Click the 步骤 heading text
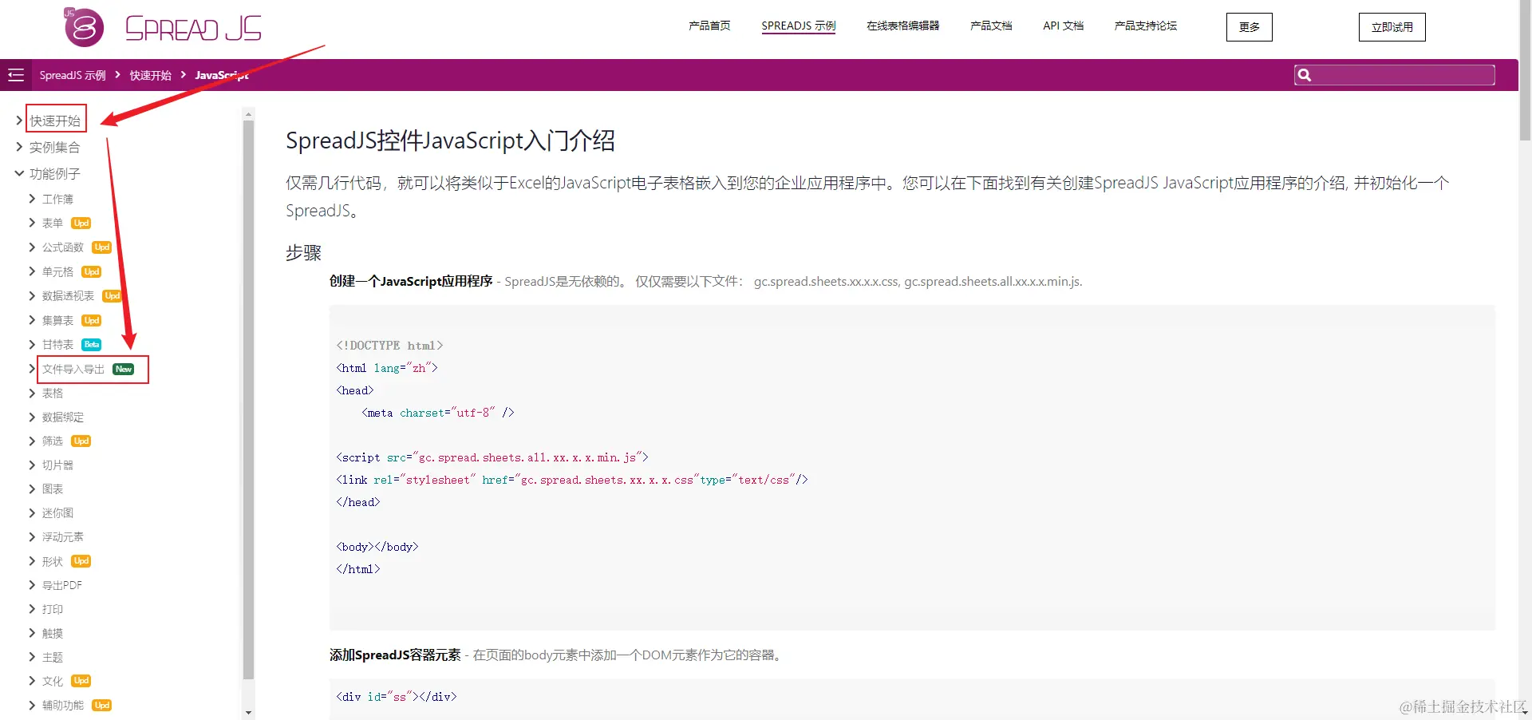 [x=304, y=253]
